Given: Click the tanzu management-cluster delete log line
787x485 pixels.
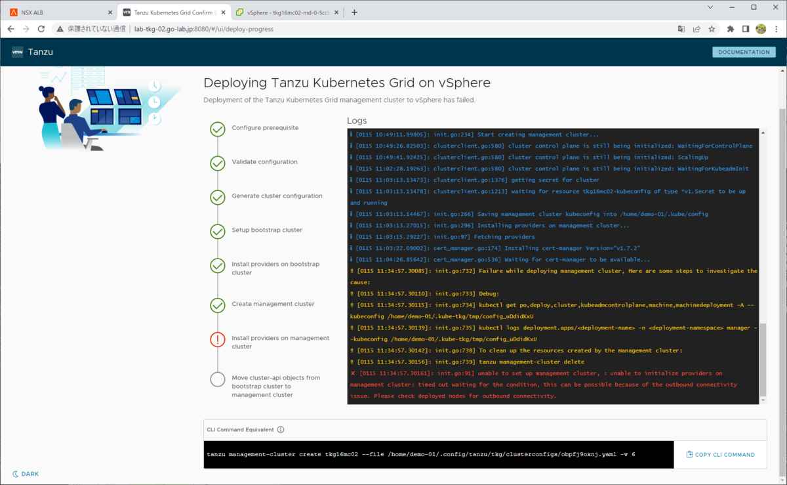Looking at the screenshot, I should (467, 362).
